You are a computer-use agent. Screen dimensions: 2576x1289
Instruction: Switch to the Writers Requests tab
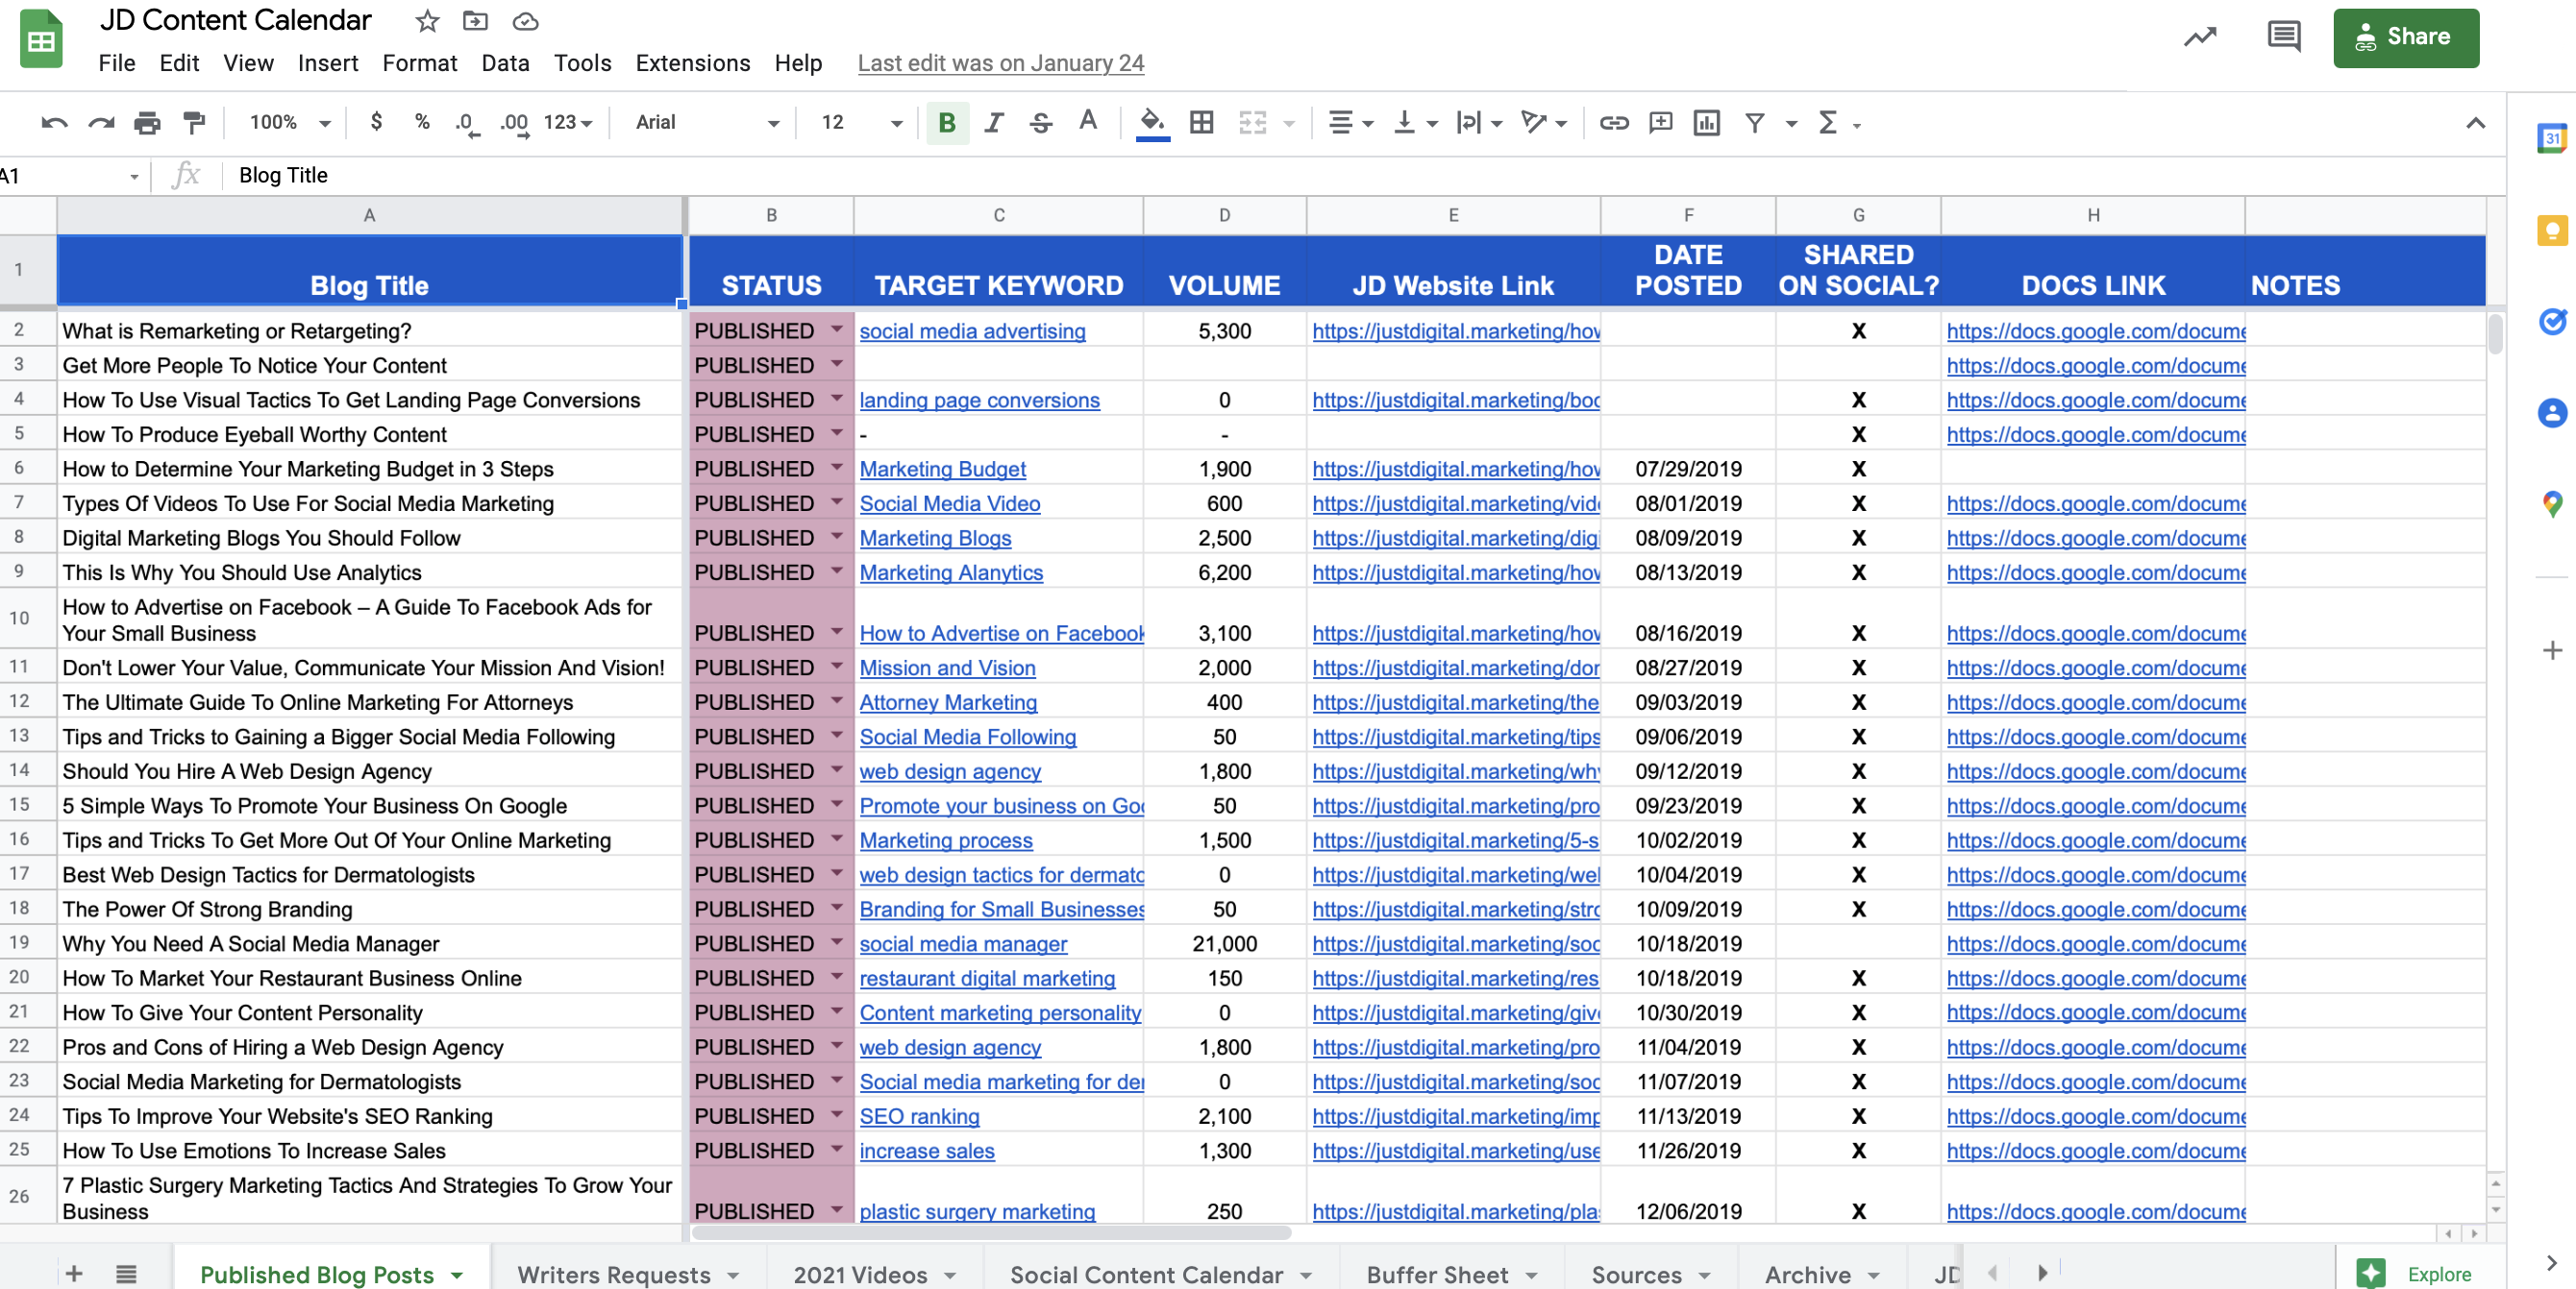point(627,1274)
